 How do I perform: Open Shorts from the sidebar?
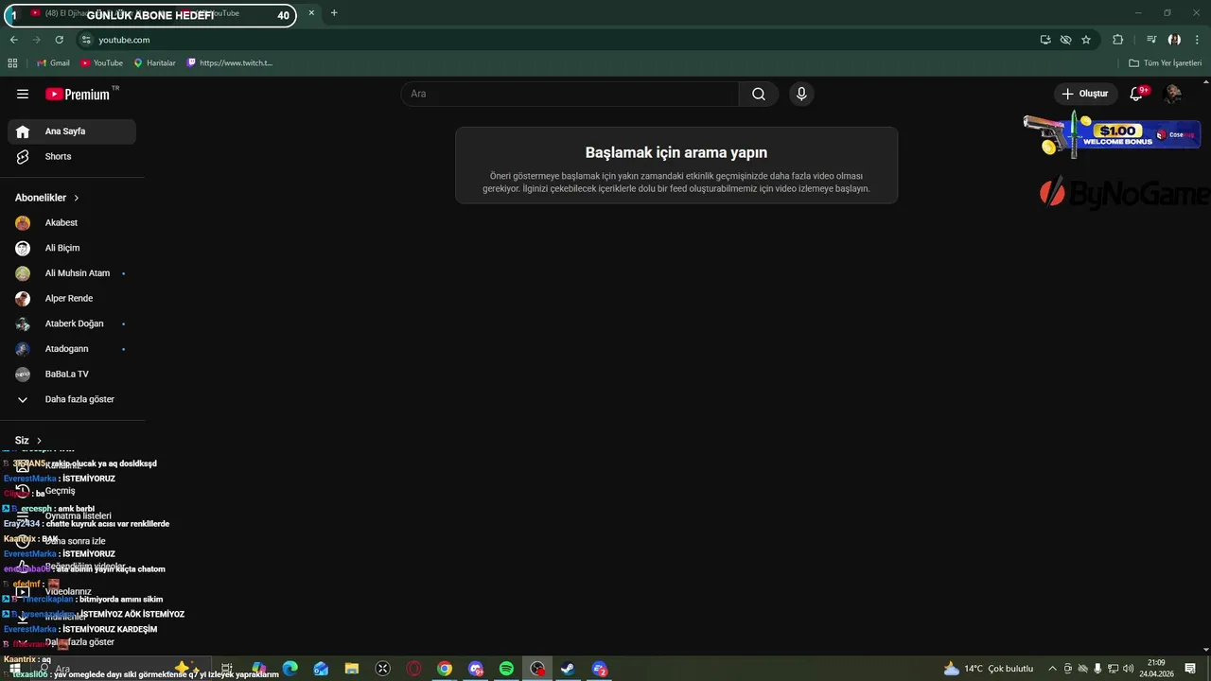click(x=72, y=157)
